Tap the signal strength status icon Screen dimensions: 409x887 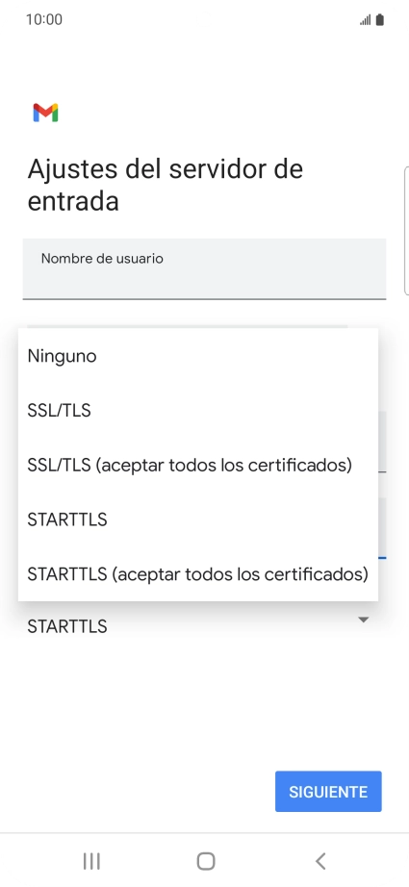click(x=365, y=20)
